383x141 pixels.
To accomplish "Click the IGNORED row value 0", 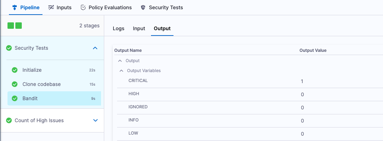I will tap(302, 108).
